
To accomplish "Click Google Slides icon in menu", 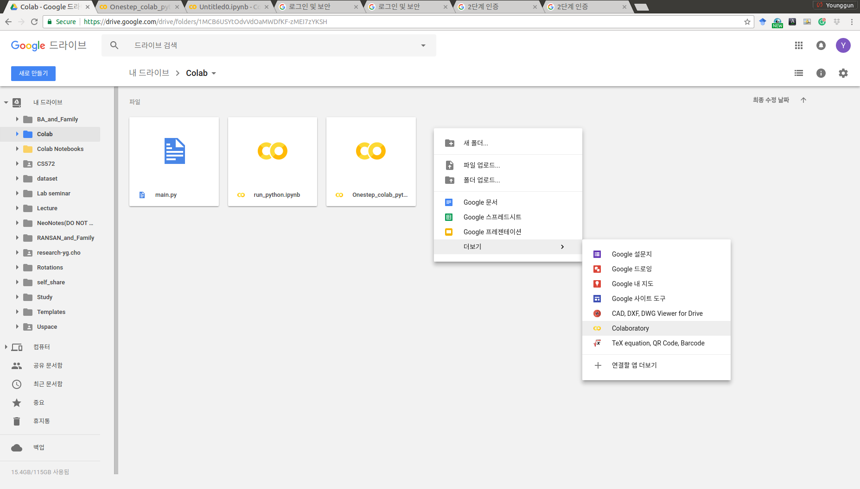I will pos(449,232).
